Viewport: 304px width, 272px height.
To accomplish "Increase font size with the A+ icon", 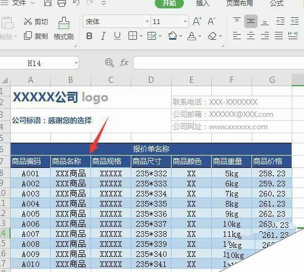I will point(197,21).
